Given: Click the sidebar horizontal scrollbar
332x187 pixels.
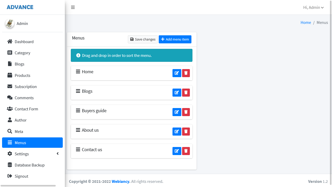Looking at the screenshot, I should [x=28, y=186].
